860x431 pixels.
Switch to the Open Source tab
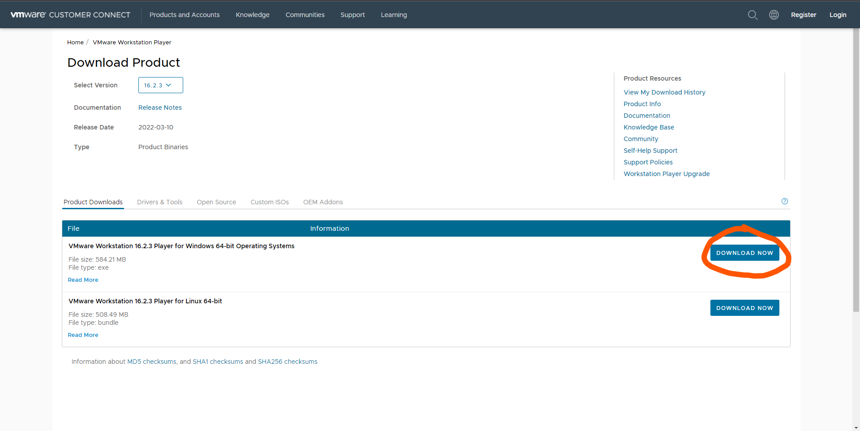click(216, 202)
